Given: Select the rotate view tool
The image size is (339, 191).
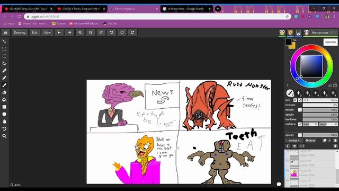Looking at the screenshot, I should (4, 128).
